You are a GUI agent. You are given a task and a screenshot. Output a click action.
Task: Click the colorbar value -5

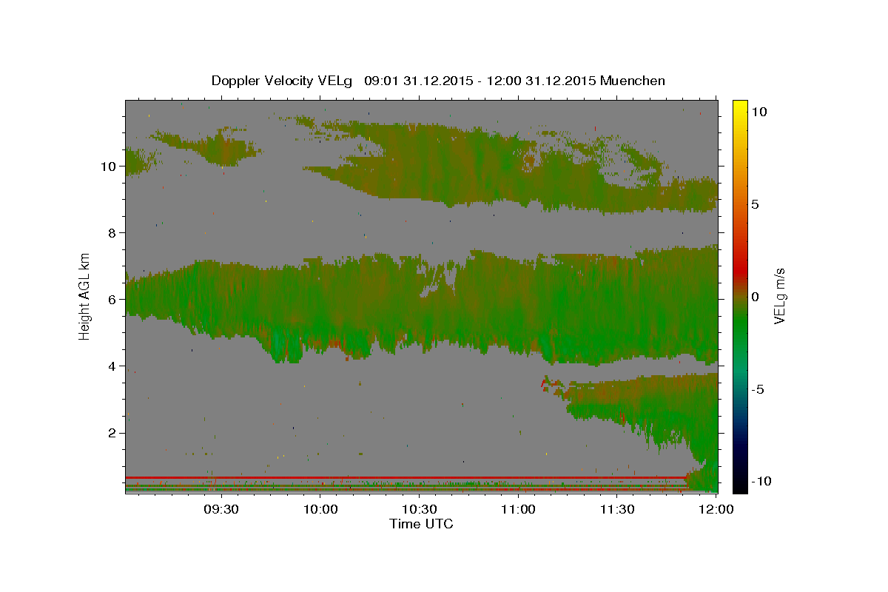pos(758,388)
